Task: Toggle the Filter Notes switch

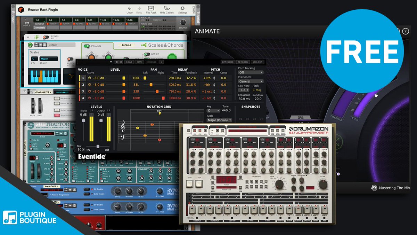Action: 71,59
